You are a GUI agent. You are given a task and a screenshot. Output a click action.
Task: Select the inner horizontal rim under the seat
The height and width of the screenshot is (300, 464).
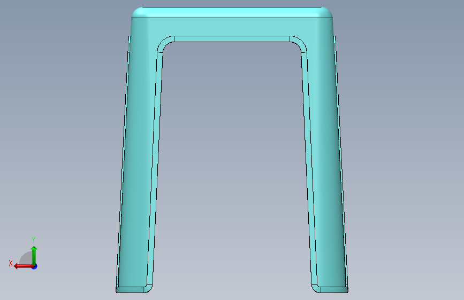[232, 39]
